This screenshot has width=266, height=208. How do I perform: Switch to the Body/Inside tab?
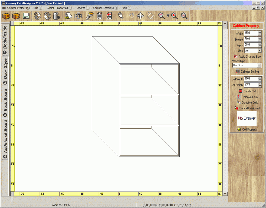5,40
